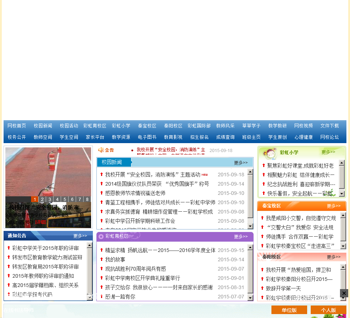The image size is (350, 318).
Task: Show slide 7 in the image carousel
Action: [80, 199]
